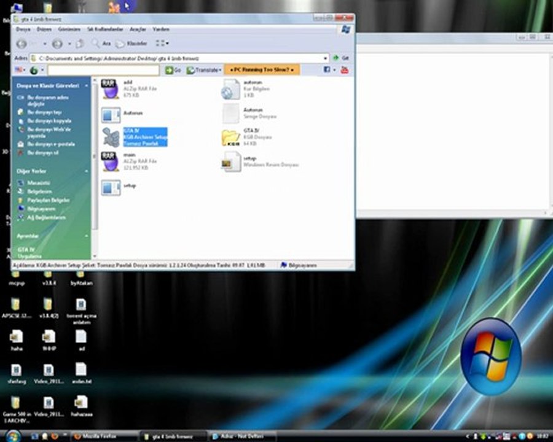The height and width of the screenshot is (442, 553).
Task: Open the Görünüm menu
Action: click(x=69, y=29)
